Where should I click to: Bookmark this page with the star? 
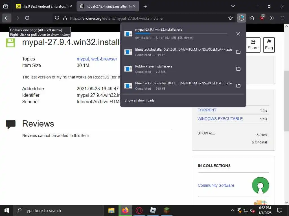click(x=230, y=18)
